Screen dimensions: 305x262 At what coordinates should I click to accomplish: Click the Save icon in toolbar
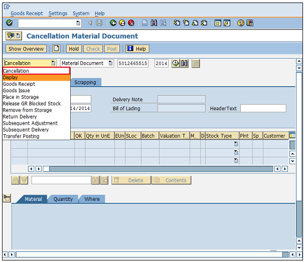[x=99, y=23]
